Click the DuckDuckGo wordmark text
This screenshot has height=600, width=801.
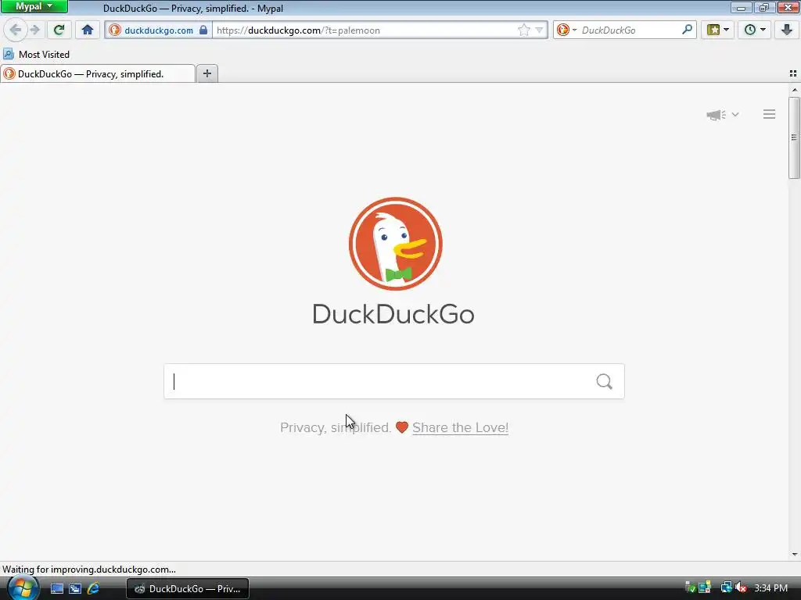click(393, 314)
